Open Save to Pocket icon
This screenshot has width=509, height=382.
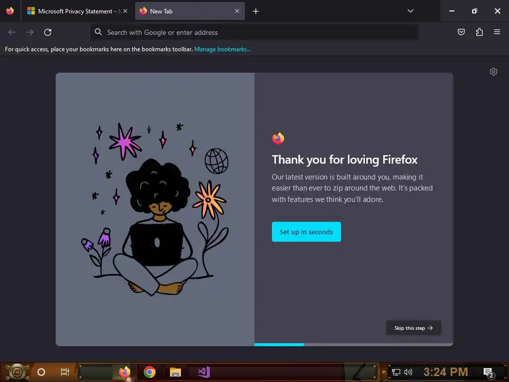coord(461,32)
